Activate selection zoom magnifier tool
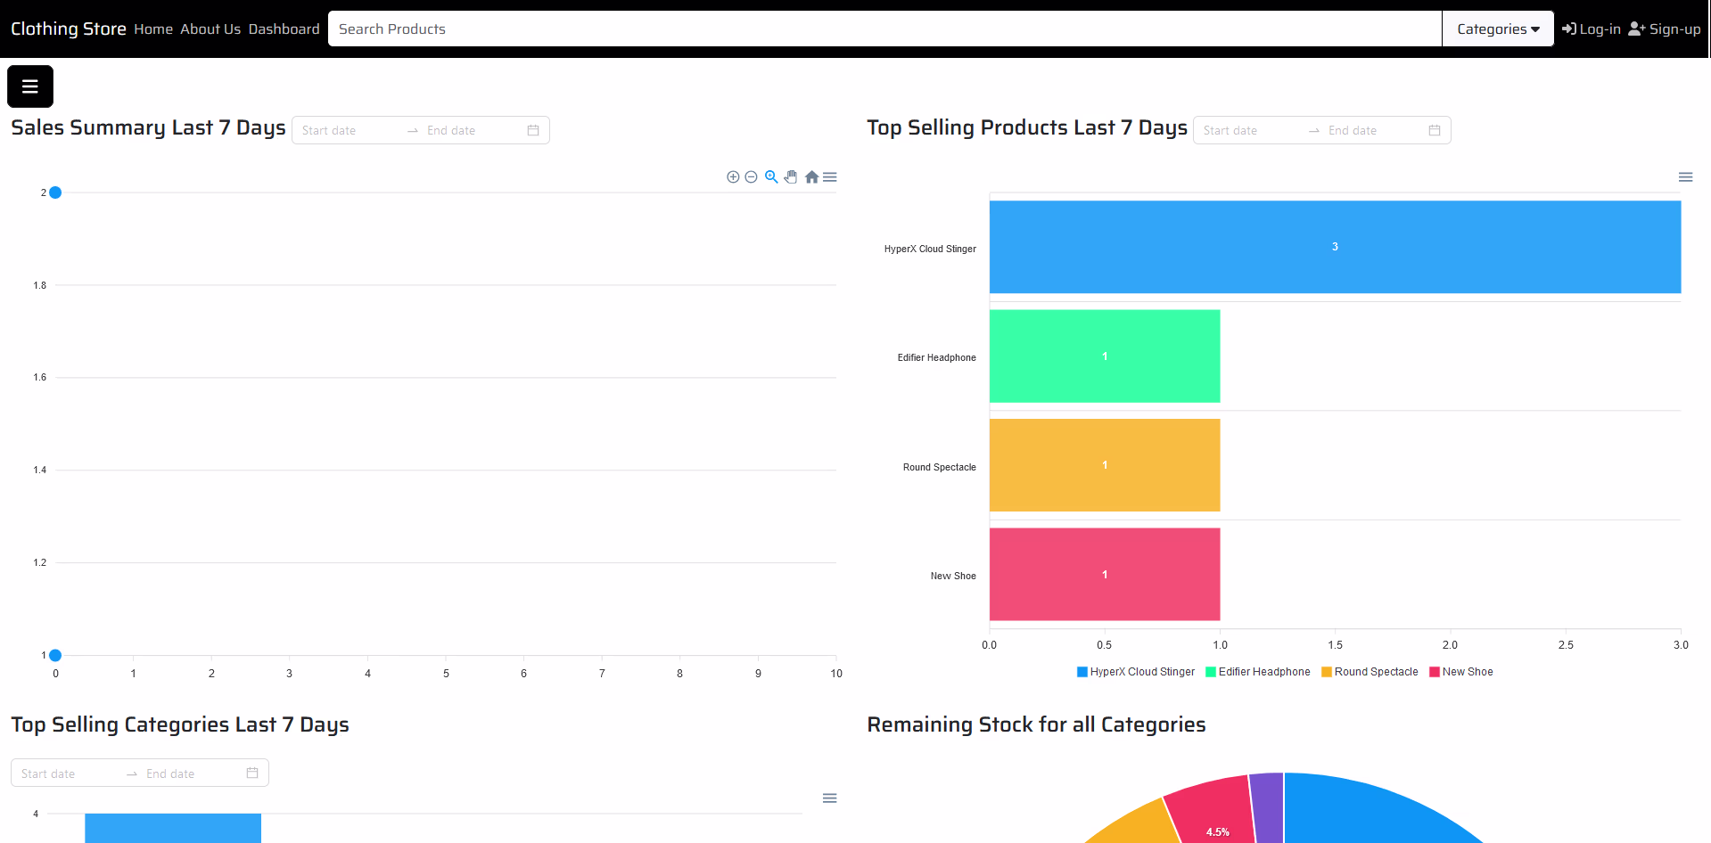1711x843 pixels. pos(771,177)
